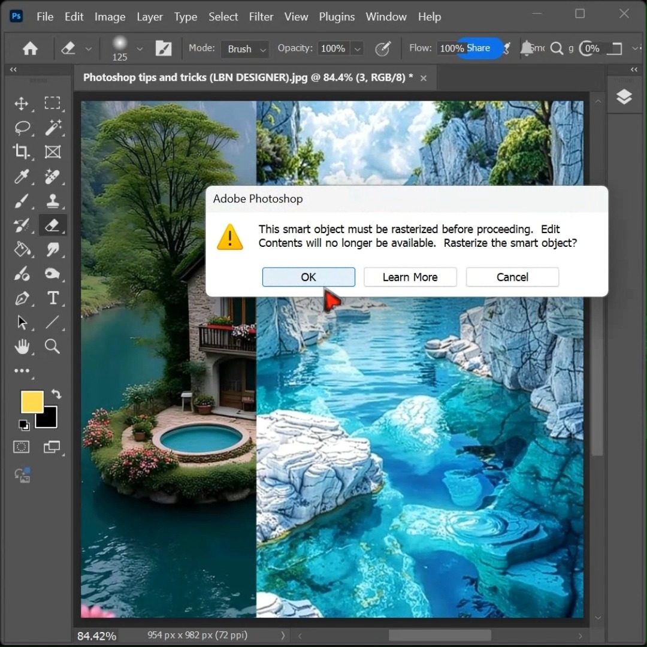The image size is (647, 647).
Task: Swap foreground and background colors
Action: tap(56, 394)
